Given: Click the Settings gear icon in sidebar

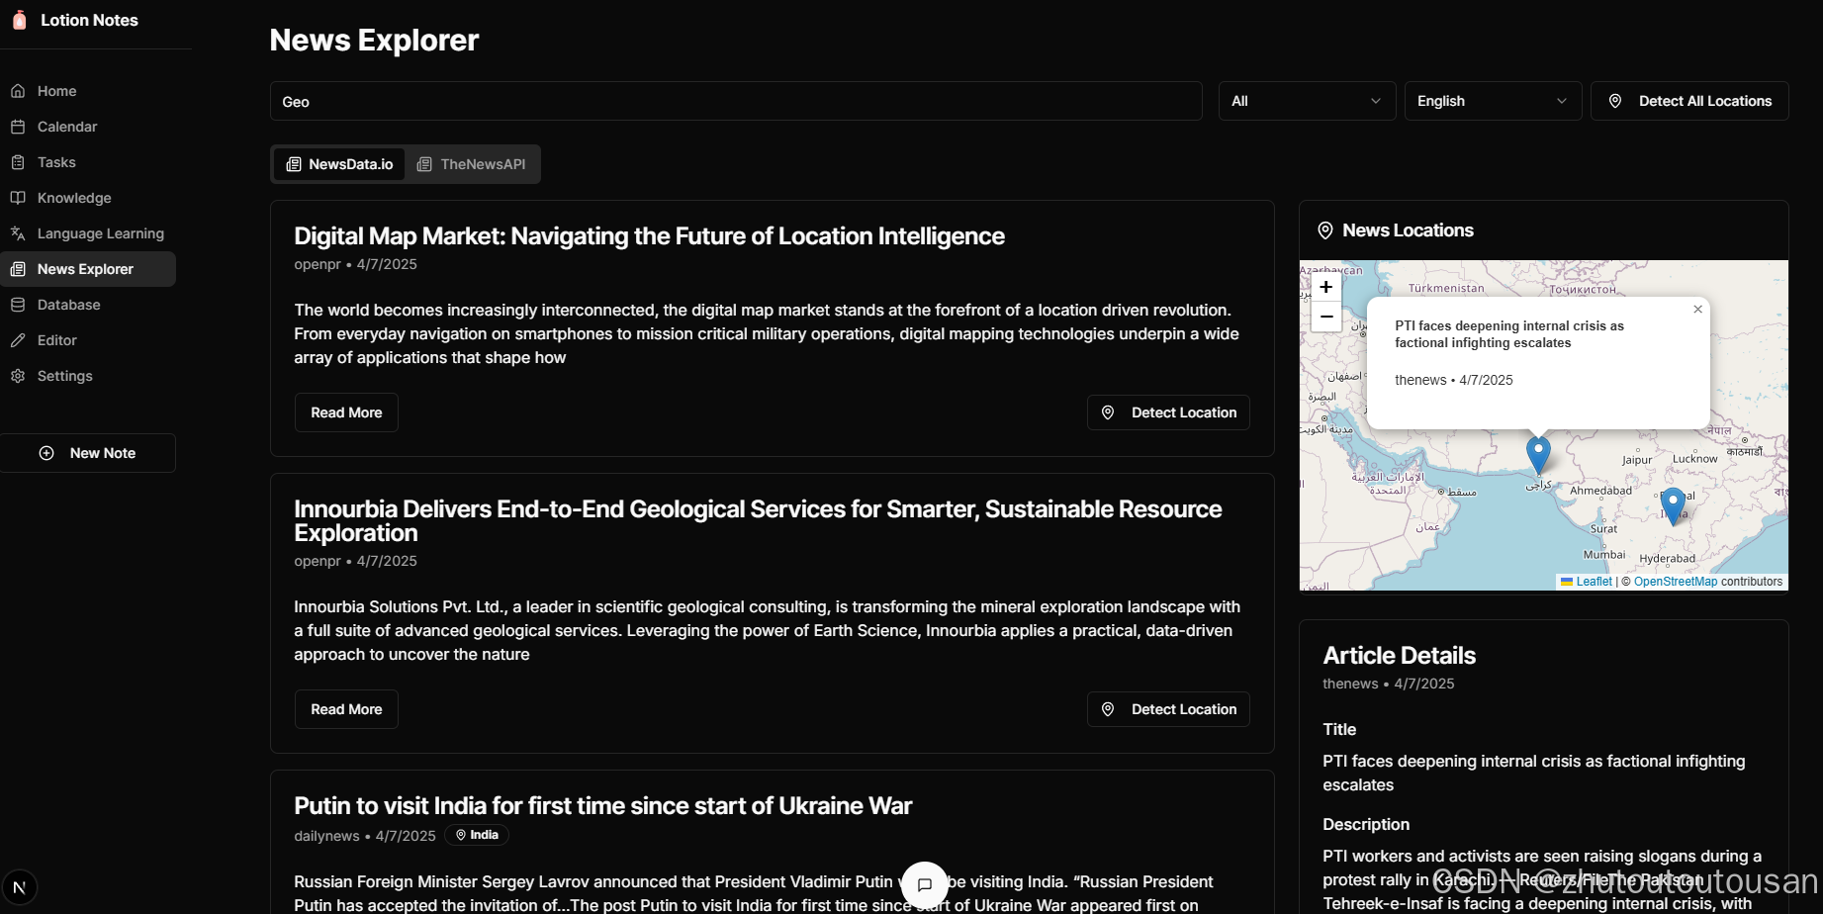Looking at the screenshot, I should [x=18, y=376].
